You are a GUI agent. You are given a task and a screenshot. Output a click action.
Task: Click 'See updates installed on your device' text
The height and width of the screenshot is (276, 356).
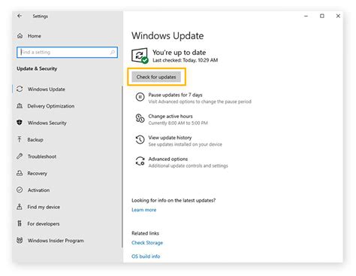click(186, 144)
